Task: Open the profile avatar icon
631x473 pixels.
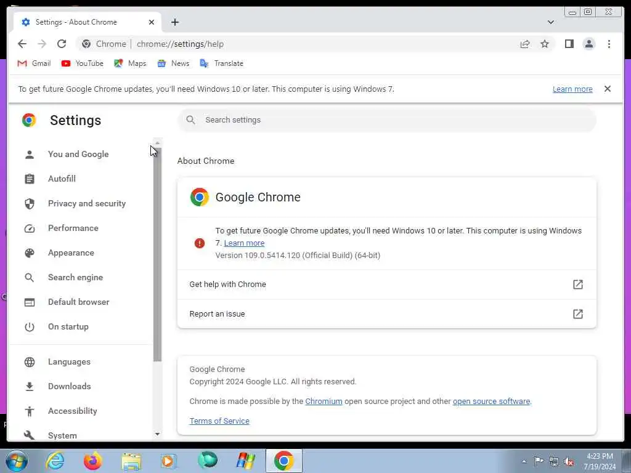Action: point(588,44)
